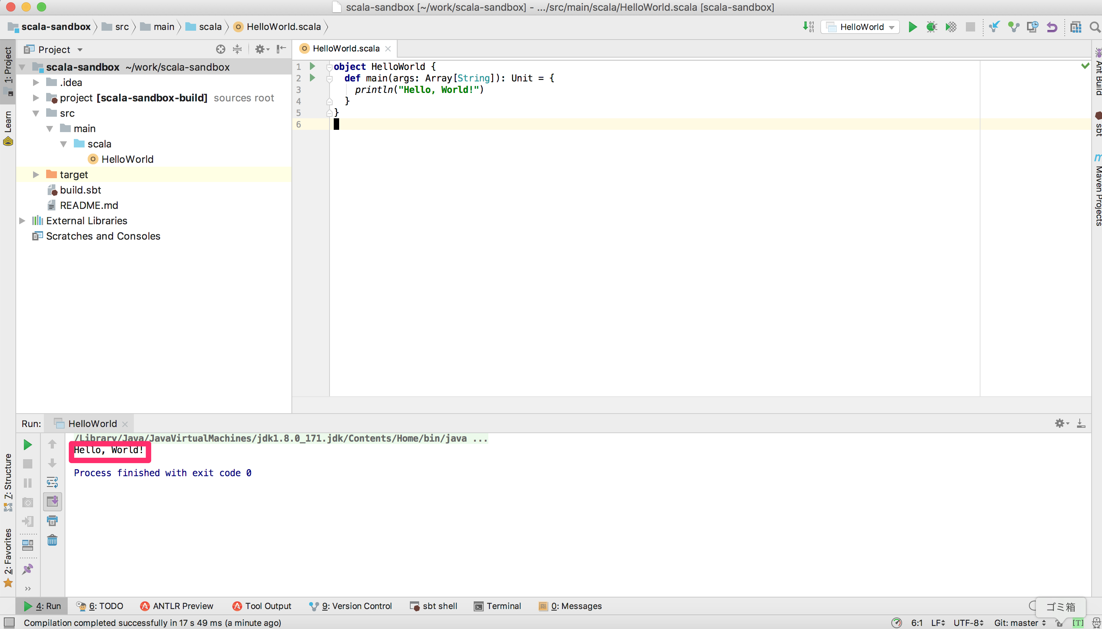
Task: Toggle Pin Tab icon in Run panel
Action: tap(28, 569)
